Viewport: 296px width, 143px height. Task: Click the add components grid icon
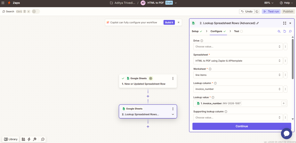click(23, 139)
